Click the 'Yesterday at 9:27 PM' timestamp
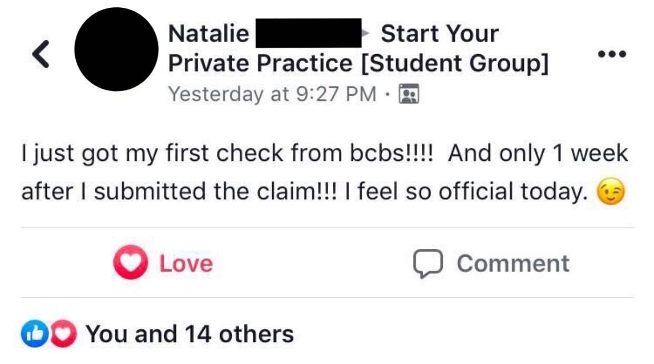 (272, 94)
